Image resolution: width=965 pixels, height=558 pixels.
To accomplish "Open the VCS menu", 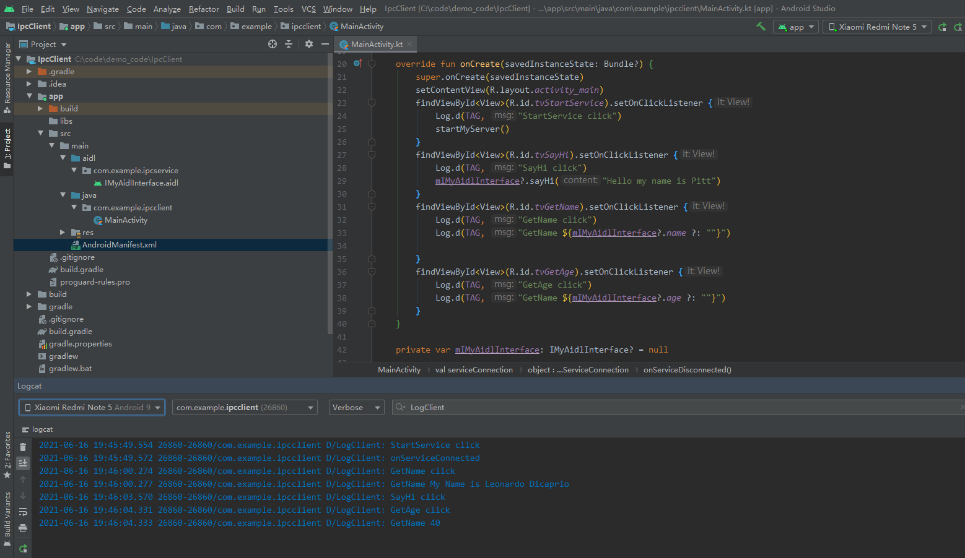I will coord(308,9).
